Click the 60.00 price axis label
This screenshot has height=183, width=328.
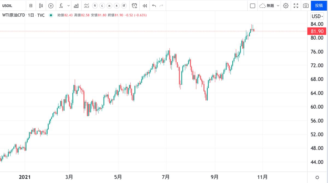[317, 107]
